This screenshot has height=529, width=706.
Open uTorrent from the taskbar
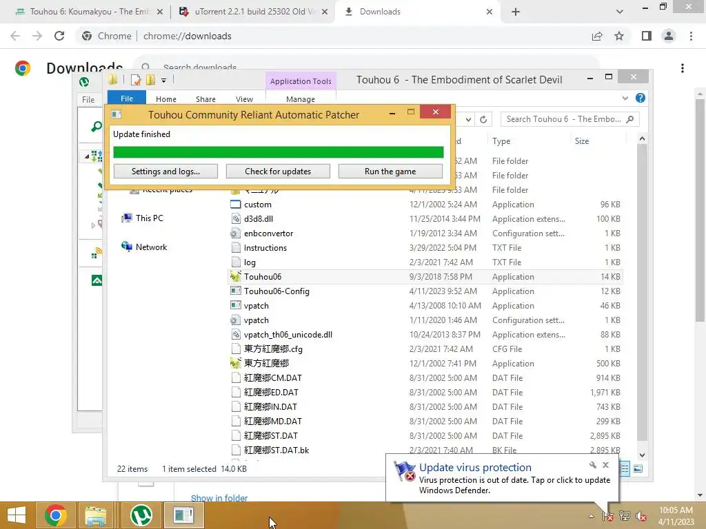point(141,515)
